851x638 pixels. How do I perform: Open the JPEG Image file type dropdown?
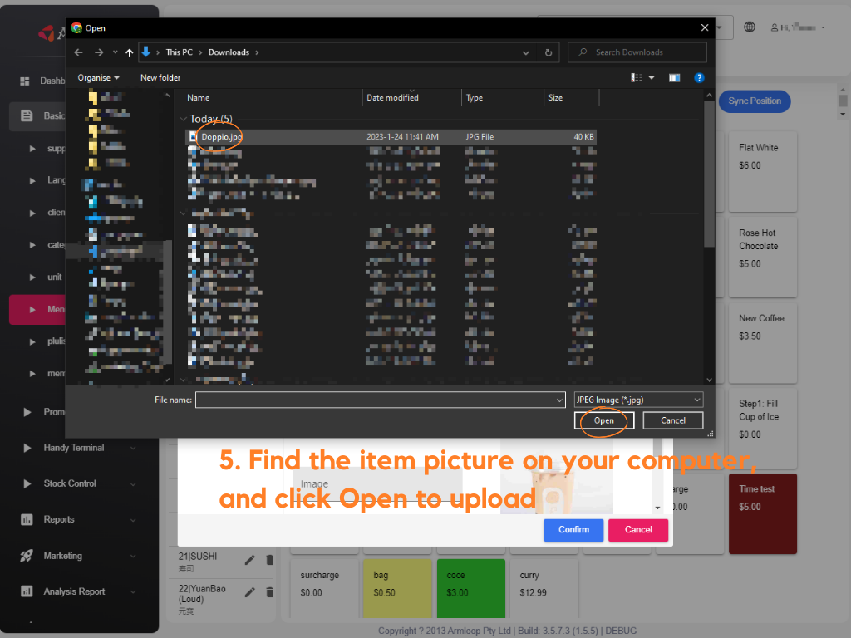pyautogui.click(x=638, y=400)
